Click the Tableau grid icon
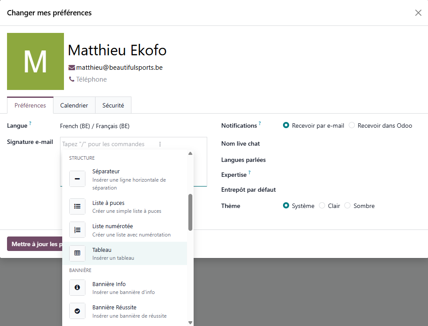This screenshot has width=428, height=326. point(77,253)
